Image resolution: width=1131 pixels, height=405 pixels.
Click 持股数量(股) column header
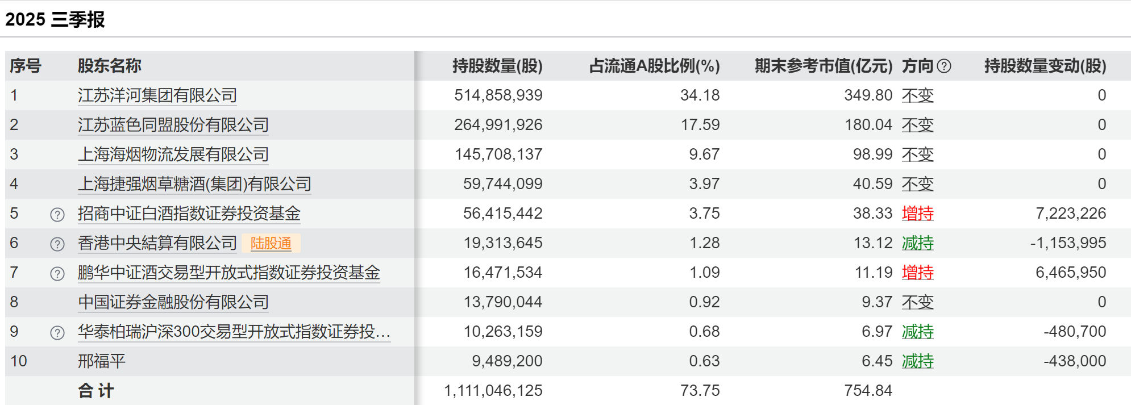pos(497,66)
